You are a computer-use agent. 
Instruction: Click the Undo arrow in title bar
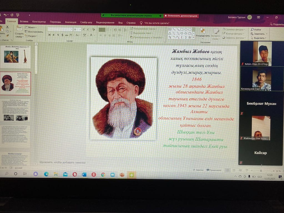[x=5, y=15]
